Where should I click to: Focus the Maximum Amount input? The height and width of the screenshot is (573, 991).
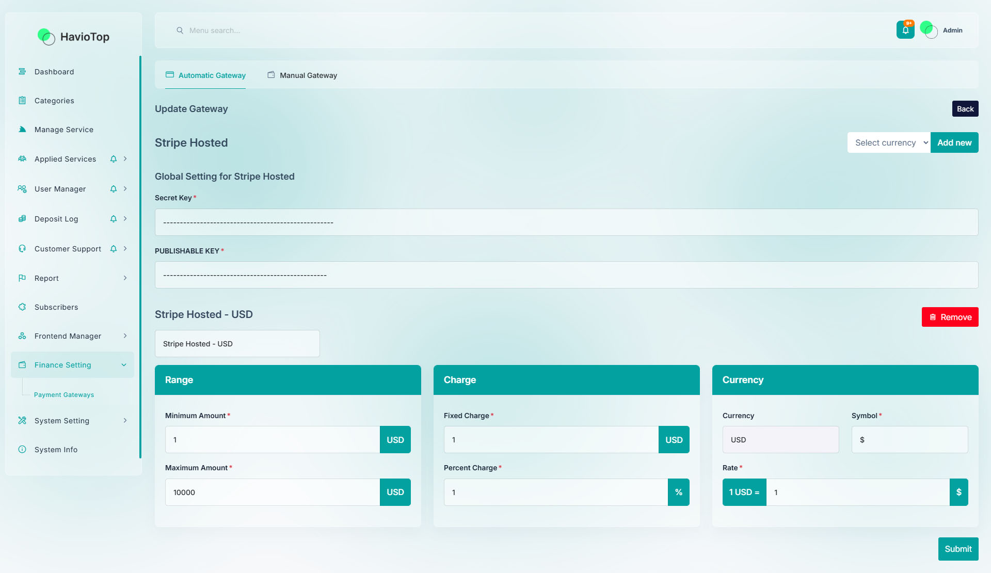pyautogui.click(x=273, y=492)
